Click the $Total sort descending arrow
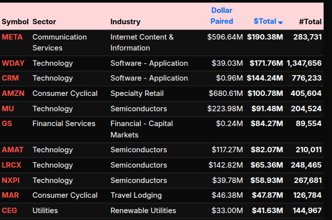332x220 pixels. [281, 22]
